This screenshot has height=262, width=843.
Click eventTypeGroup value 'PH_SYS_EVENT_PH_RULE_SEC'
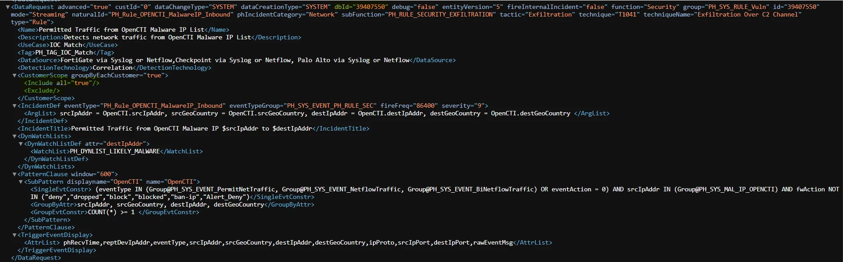click(330, 106)
